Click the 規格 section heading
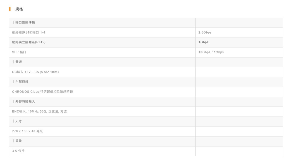296x168 pixels. click(x=19, y=9)
